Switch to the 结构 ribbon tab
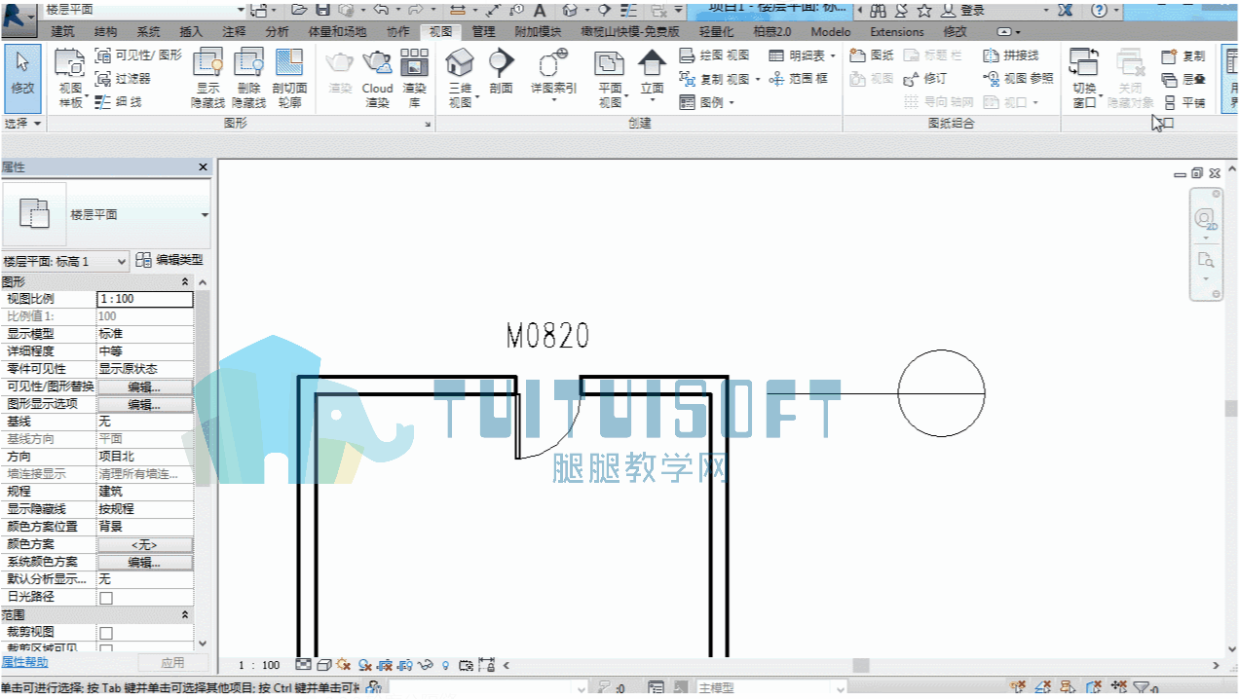This screenshot has height=699, width=1239. [x=105, y=31]
